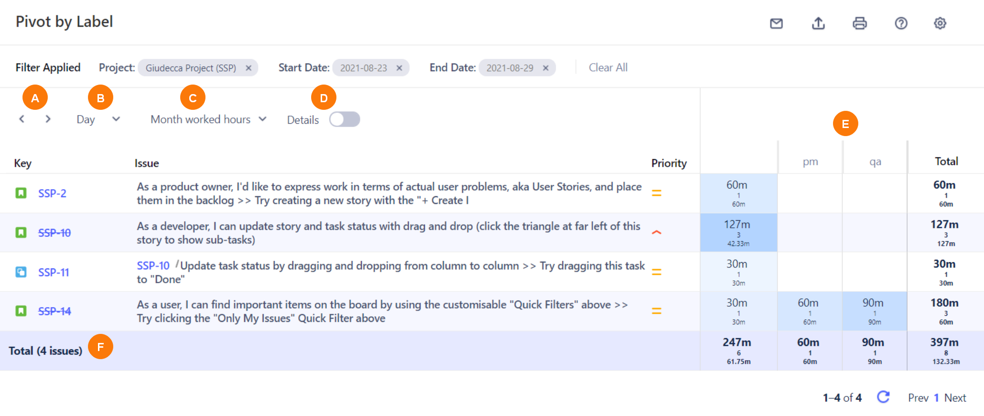
Task: Print the report using printer icon
Action: [x=859, y=23]
